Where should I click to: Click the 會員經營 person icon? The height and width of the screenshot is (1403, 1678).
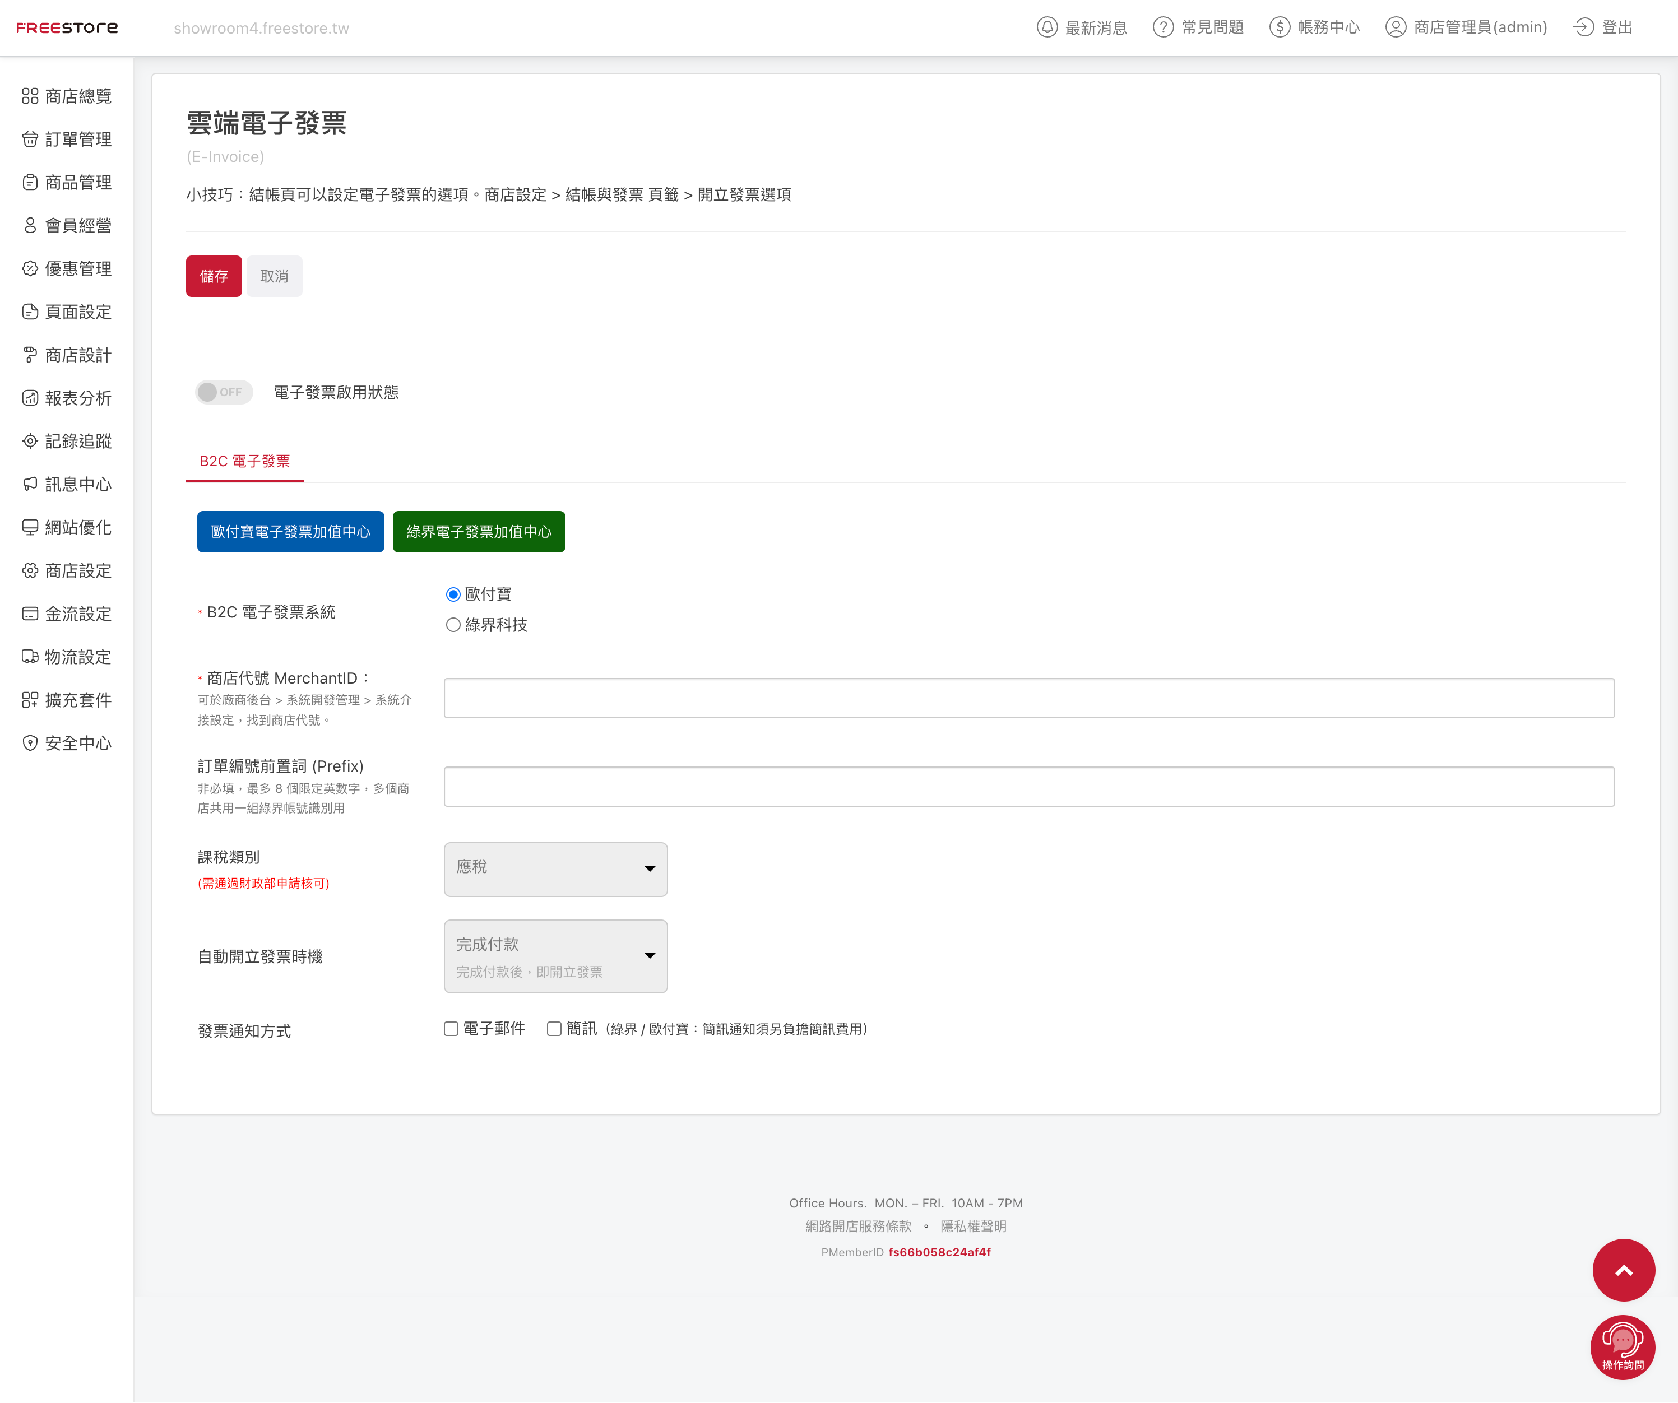coord(30,225)
